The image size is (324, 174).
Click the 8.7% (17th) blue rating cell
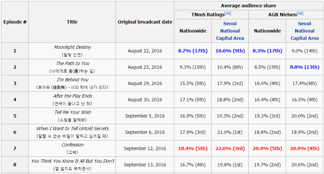tap(193, 51)
